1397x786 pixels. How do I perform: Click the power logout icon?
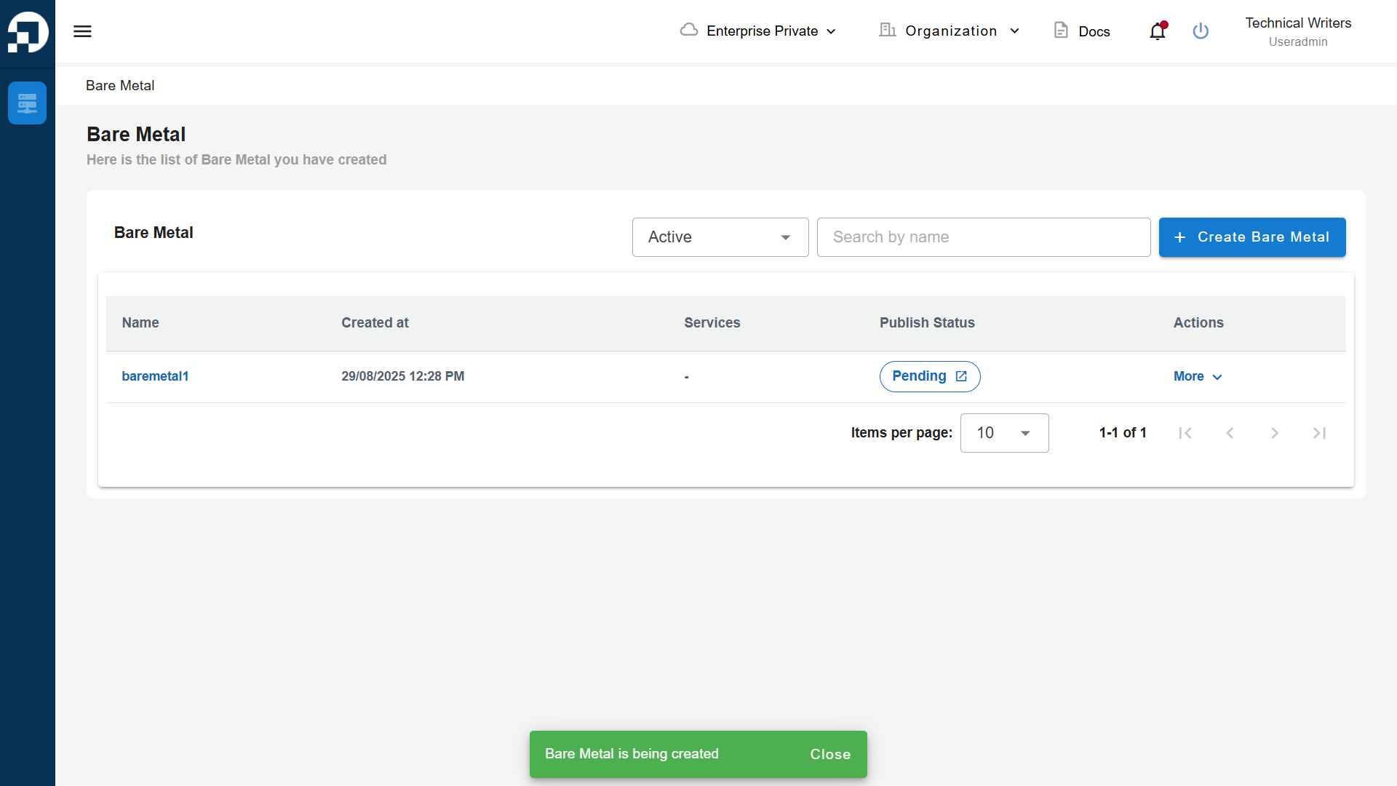pos(1201,31)
